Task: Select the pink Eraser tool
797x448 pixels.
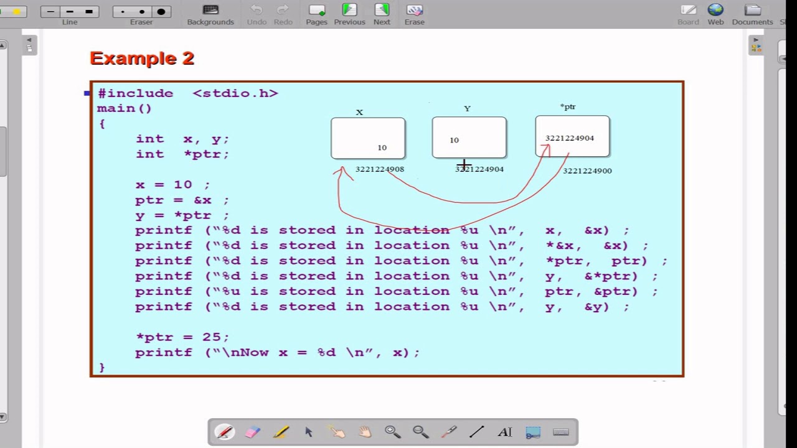Action: 253,432
